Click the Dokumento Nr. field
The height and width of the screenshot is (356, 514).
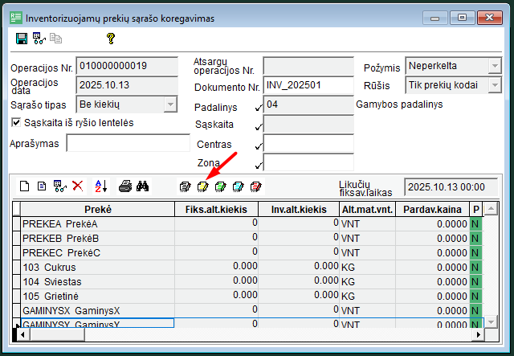pos(308,84)
